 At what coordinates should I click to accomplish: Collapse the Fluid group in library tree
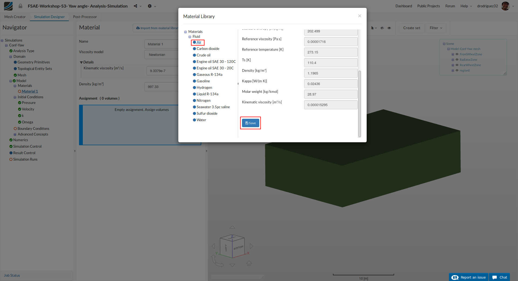pos(190,37)
